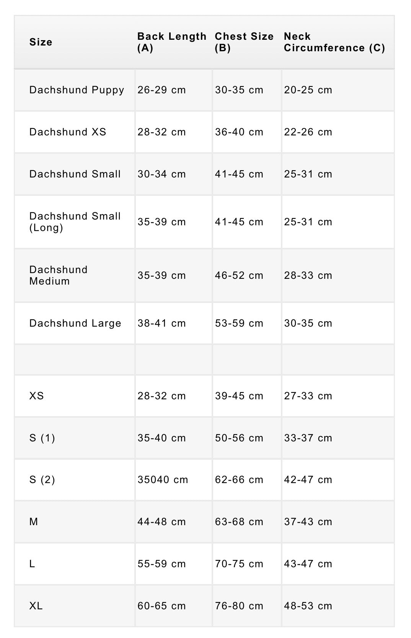Click the XL size label
This screenshot has height=638, width=411.
pos(36,606)
